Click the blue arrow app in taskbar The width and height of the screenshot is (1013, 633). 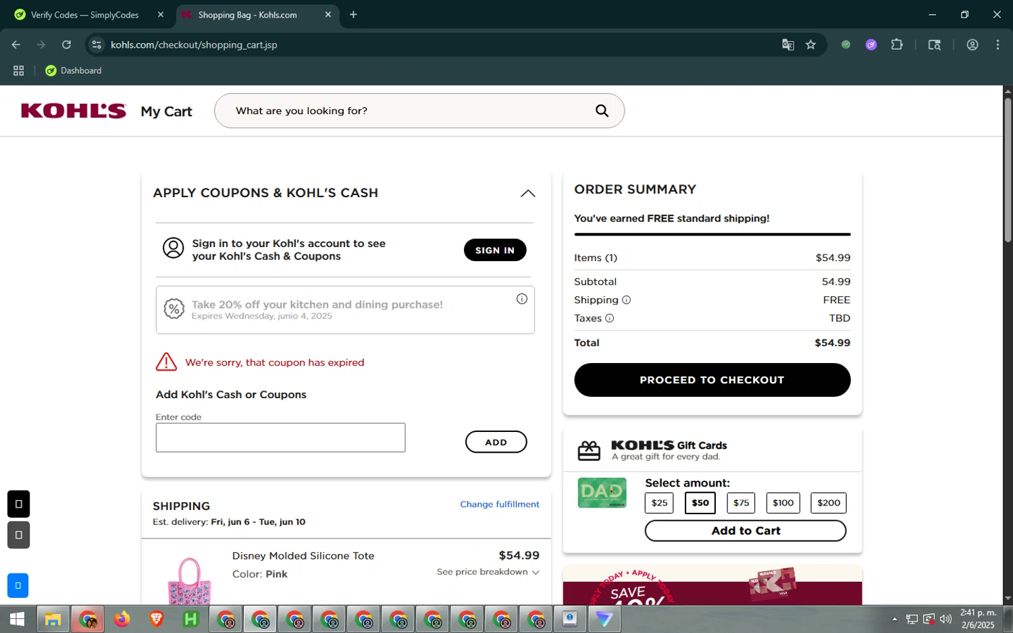click(604, 619)
